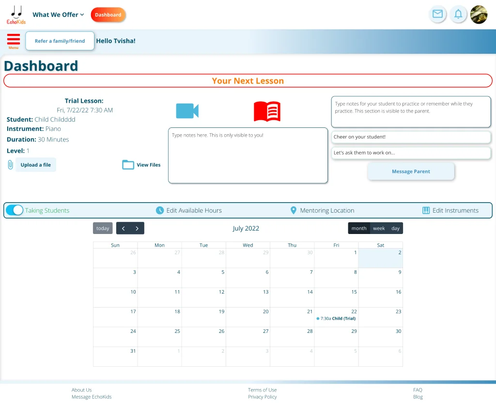Screen dimensions: 496x405
Task: Expand the What We Offer dropdown
Action: (x=58, y=15)
